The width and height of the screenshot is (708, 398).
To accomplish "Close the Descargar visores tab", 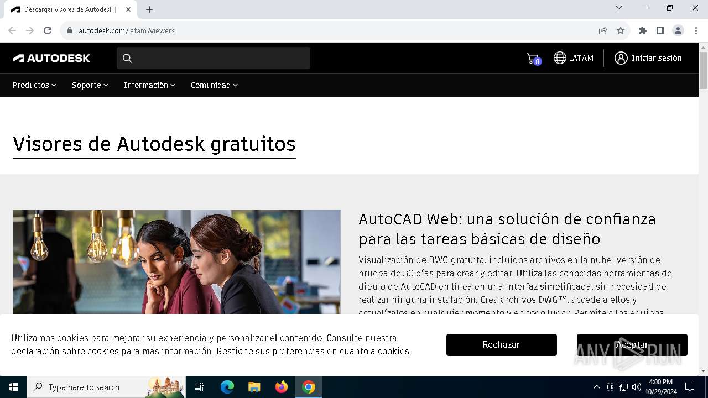I will pyautogui.click(x=128, y=9).
